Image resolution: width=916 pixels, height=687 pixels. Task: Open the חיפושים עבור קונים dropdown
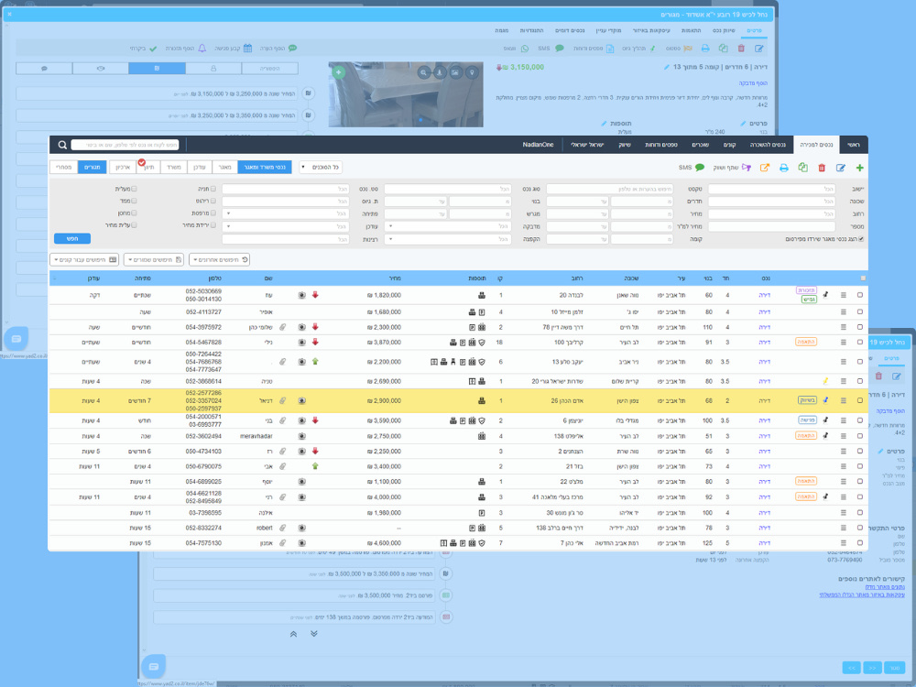click(x=84, y=259)
